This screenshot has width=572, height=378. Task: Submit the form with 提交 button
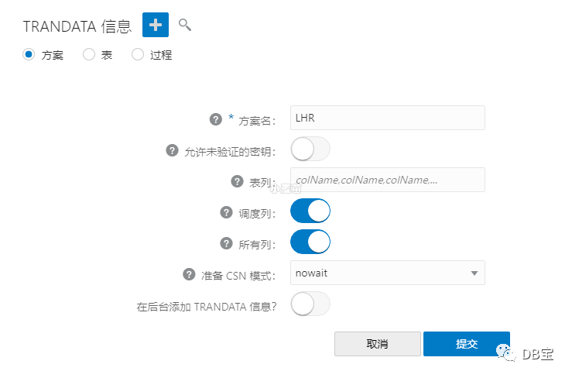(466, 344)
